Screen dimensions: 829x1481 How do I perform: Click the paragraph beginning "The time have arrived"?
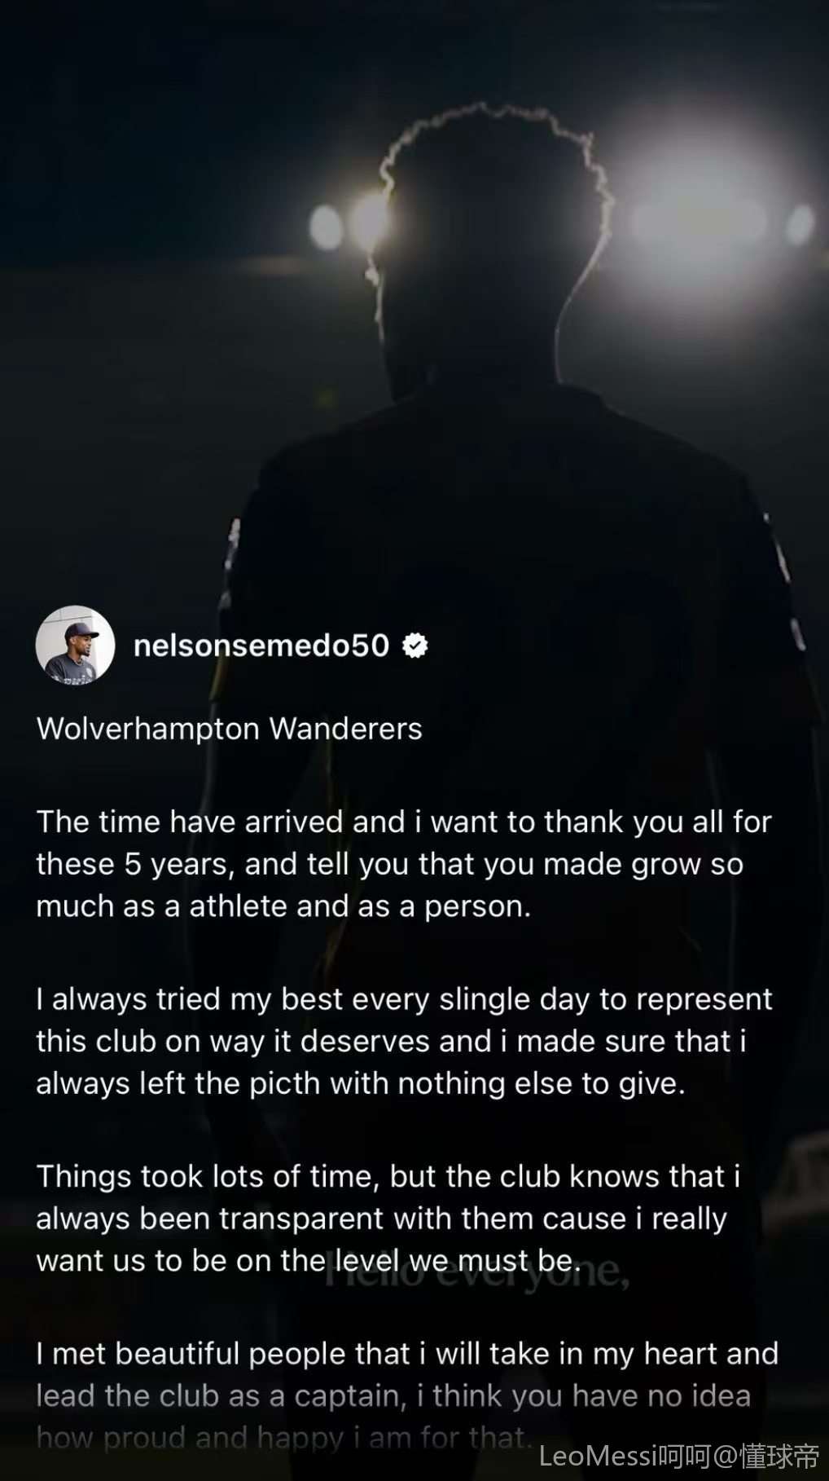click(x=404, y=864)
